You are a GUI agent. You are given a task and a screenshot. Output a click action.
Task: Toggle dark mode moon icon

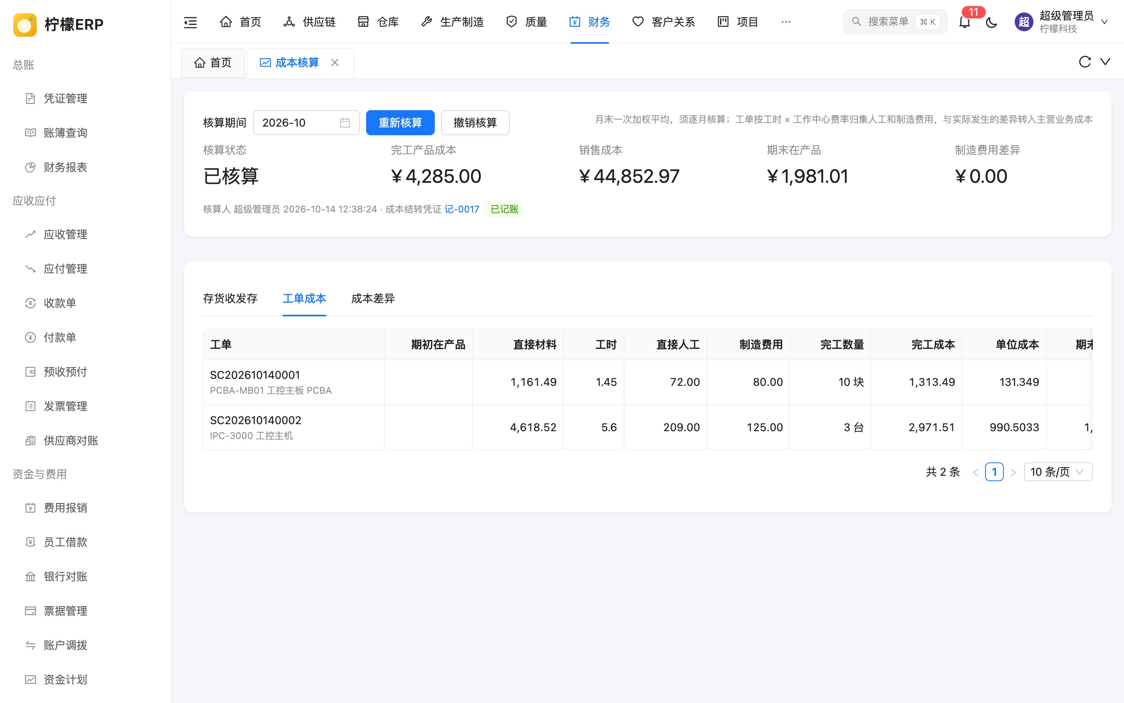(992, 22)
